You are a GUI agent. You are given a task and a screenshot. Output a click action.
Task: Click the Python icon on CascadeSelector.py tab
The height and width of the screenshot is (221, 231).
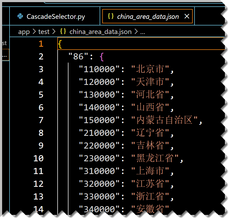(20, 16)
